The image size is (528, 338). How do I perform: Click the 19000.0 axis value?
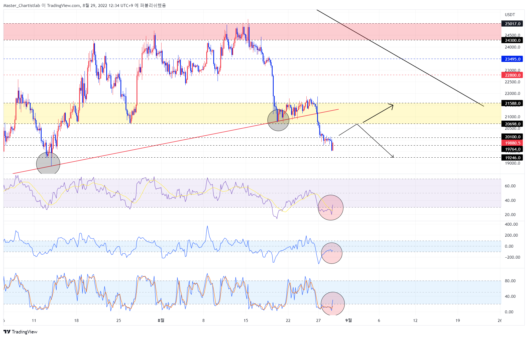click(x=512, y=163)
